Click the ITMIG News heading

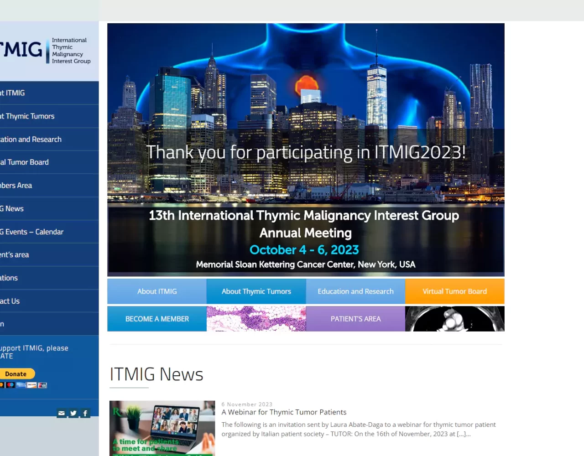[156, 374]
